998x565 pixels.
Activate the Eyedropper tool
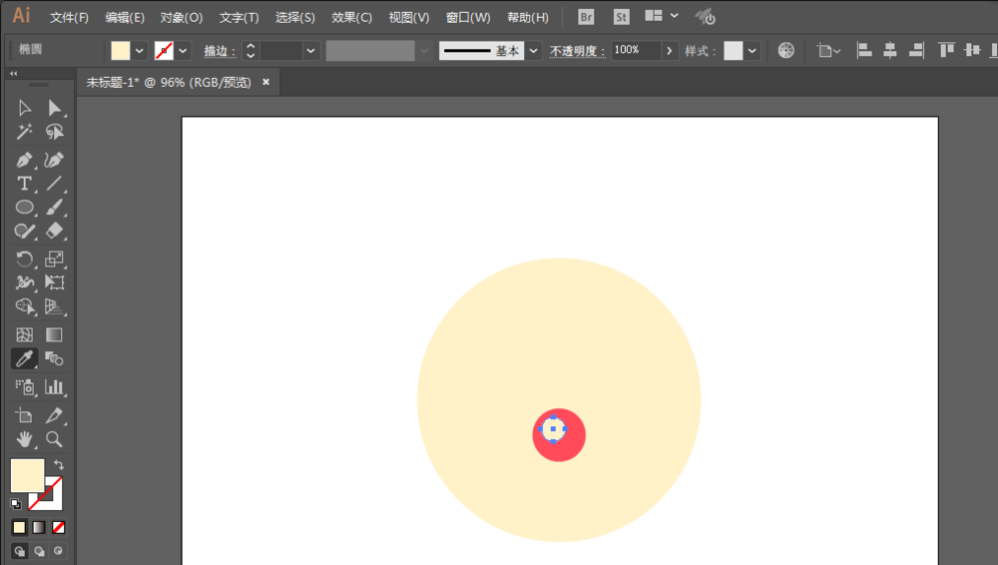(x=25, y=358)
